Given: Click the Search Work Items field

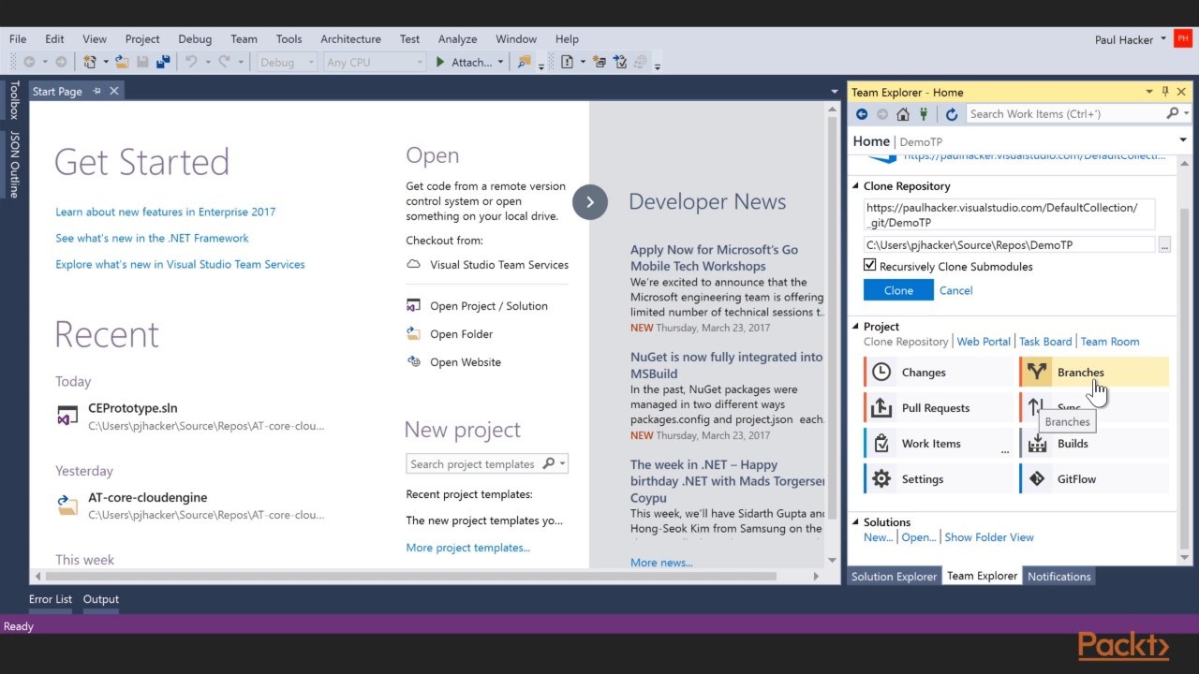Looking at the screenshot, I should pyautogui.click(x=1065, y=114).
